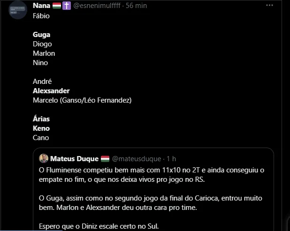Image resolution: width=290 pixels, height=231 pixels.
Task: Click Nana's profile avatar
Action: pyautogui.click(x=18, y=9)
